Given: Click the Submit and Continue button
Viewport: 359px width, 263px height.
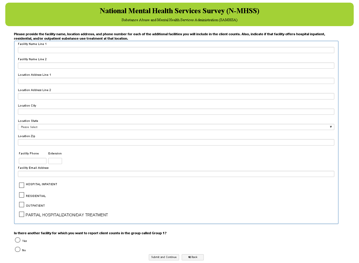Looking at the screenshot, I should pos(164,257).
